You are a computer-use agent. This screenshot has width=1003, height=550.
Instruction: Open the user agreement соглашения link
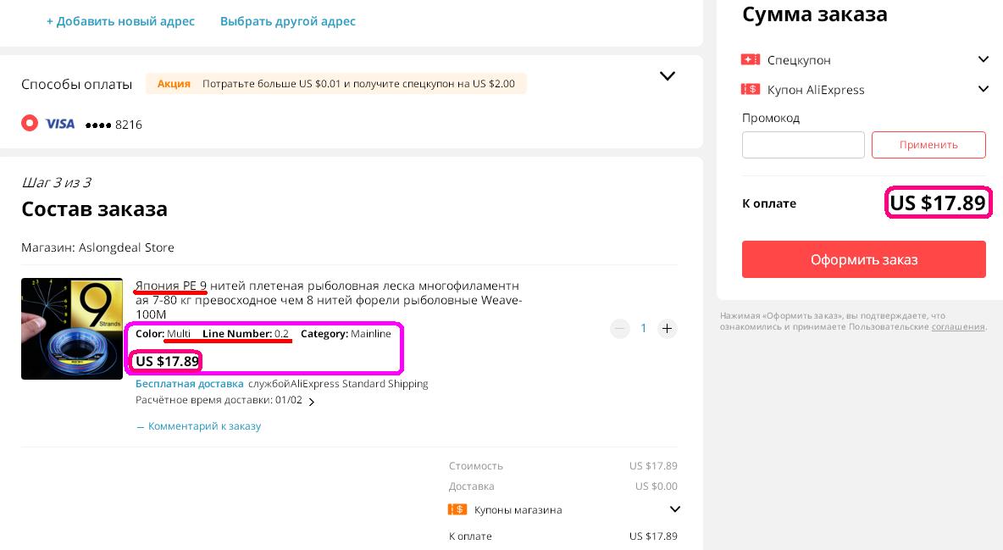[957, 326]
